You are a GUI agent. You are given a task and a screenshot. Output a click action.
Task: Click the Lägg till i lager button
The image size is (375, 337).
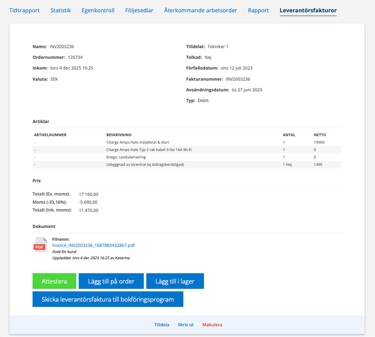click(175, 281)
